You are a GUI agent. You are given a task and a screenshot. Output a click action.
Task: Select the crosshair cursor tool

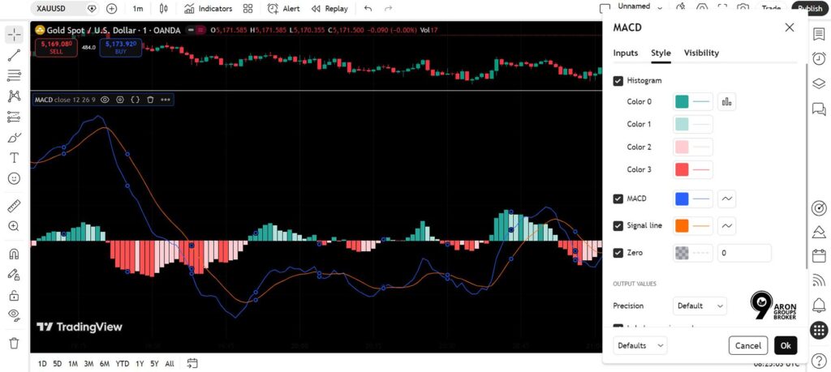(15, 35)
